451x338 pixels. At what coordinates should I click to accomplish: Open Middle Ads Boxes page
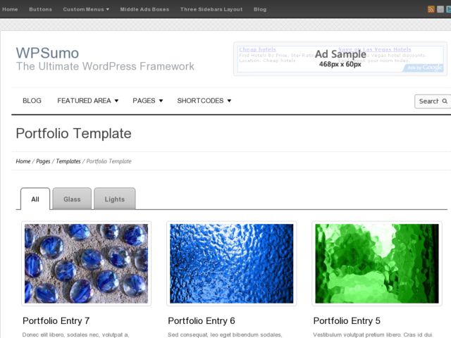tap(144, 9)
